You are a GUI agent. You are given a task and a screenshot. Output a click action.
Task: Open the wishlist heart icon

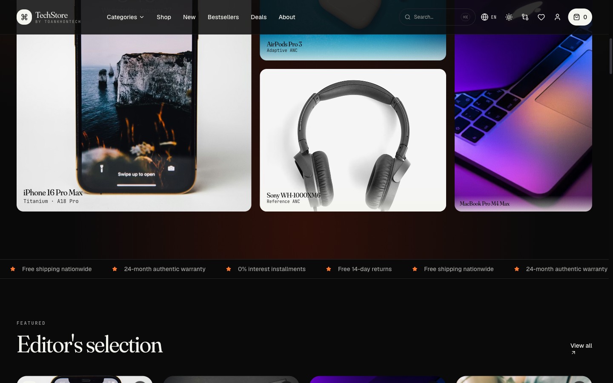point(541,17)
